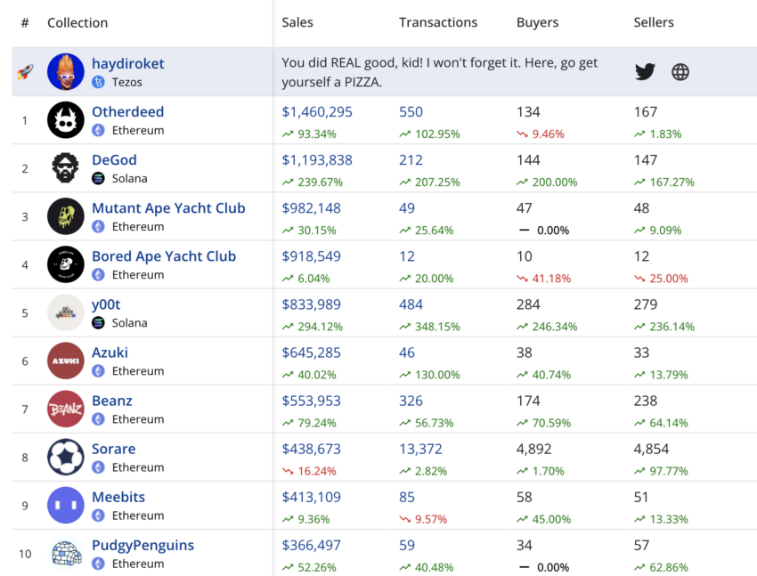Click Sorare transactions count 13,372
Screen dimensions: 757x576
(420, 449)
